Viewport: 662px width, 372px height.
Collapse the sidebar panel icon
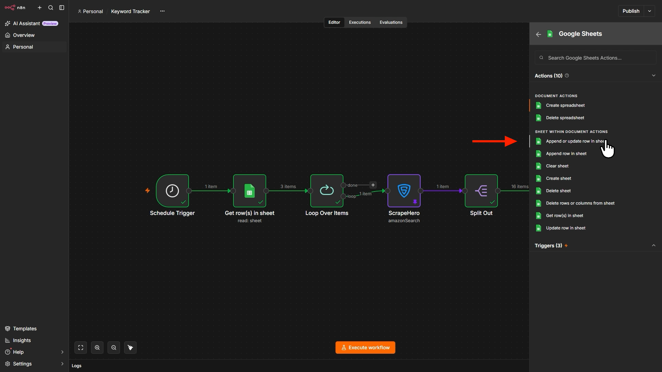tap(62, 8)
